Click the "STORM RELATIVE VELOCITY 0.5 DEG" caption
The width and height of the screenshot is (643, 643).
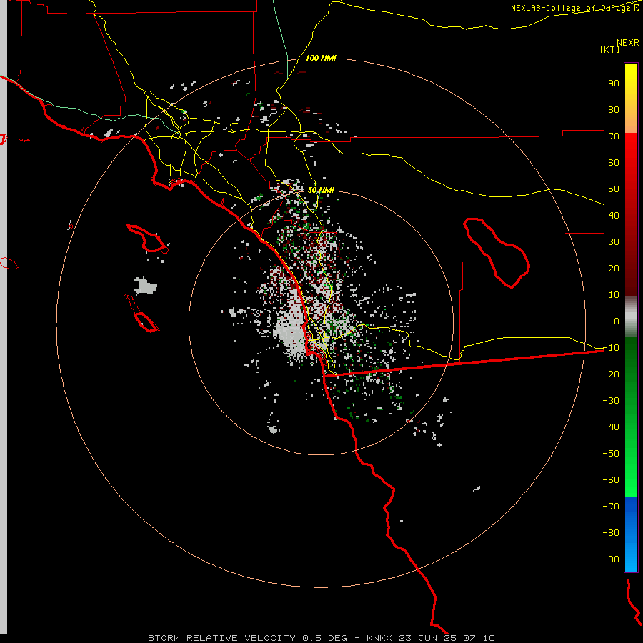click(x=247, y=638)
